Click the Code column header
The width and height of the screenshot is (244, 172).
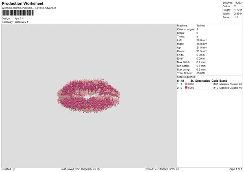pyautogui.click(x=215, y=80)
